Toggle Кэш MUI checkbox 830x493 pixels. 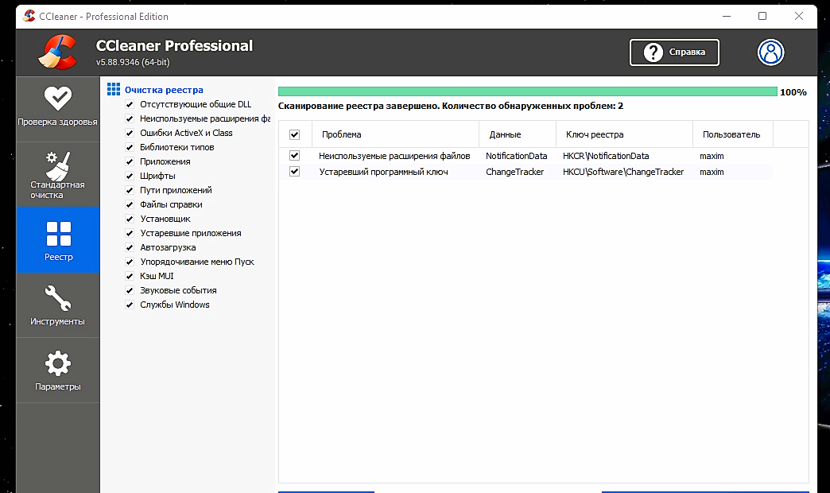click(x=129, y=276)
